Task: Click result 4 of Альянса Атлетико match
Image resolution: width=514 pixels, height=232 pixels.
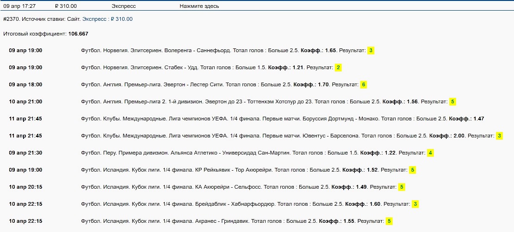Action: point(430,153)
